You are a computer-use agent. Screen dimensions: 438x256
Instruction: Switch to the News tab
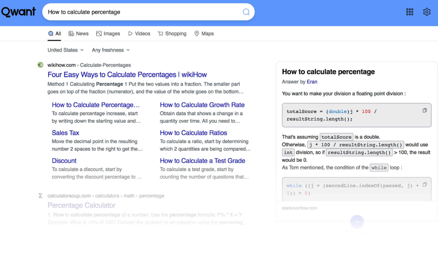(78, 33)
